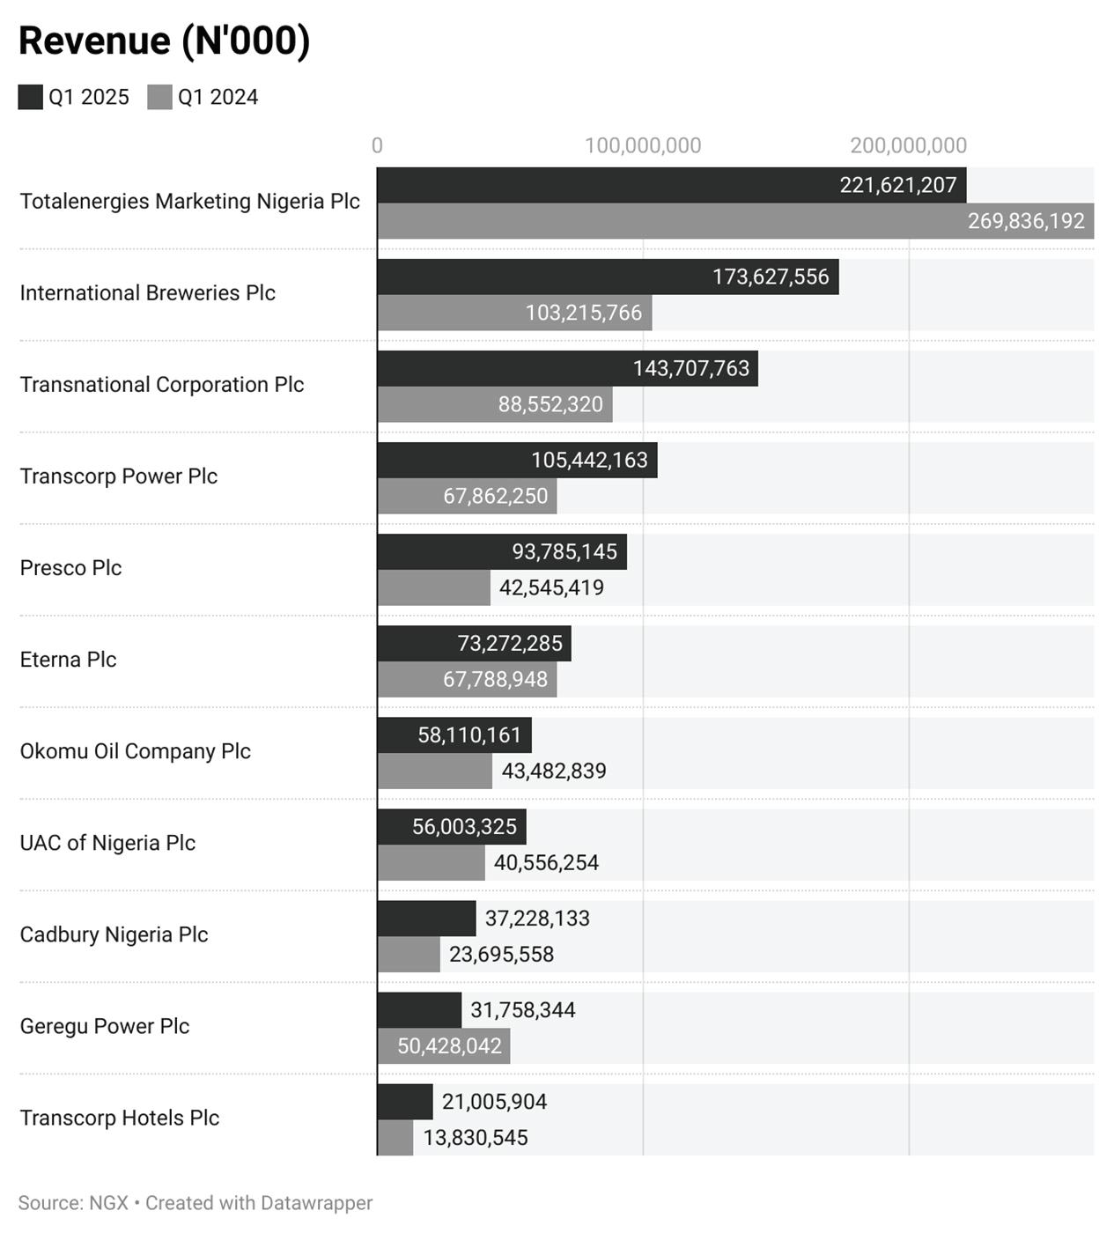
Task: Select the Totalenergies Marketing Nigeria Plc label
Action: 190,202
